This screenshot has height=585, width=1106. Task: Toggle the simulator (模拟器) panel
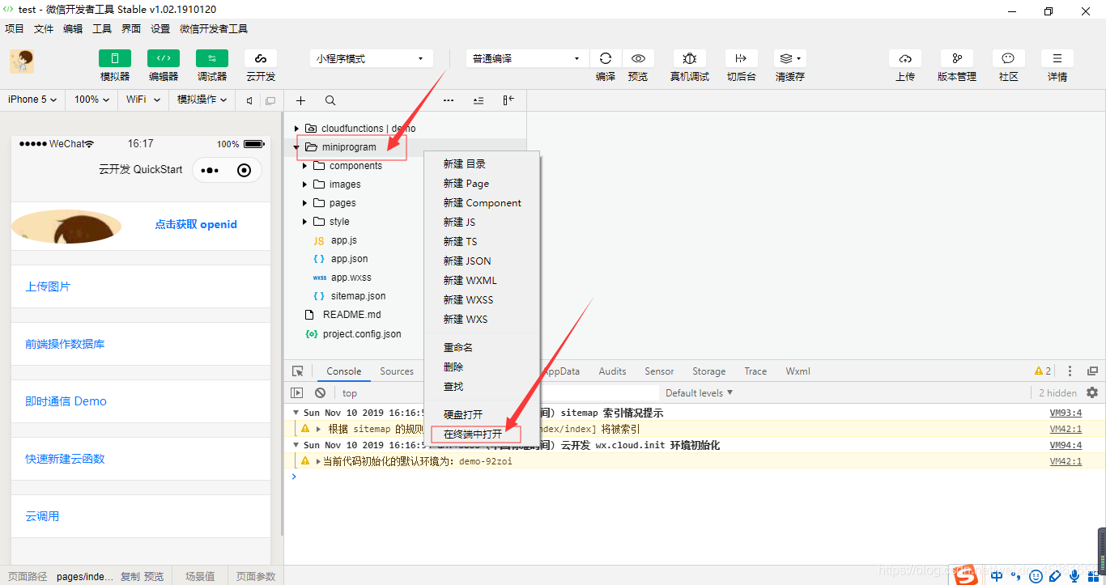coord(115,58)
